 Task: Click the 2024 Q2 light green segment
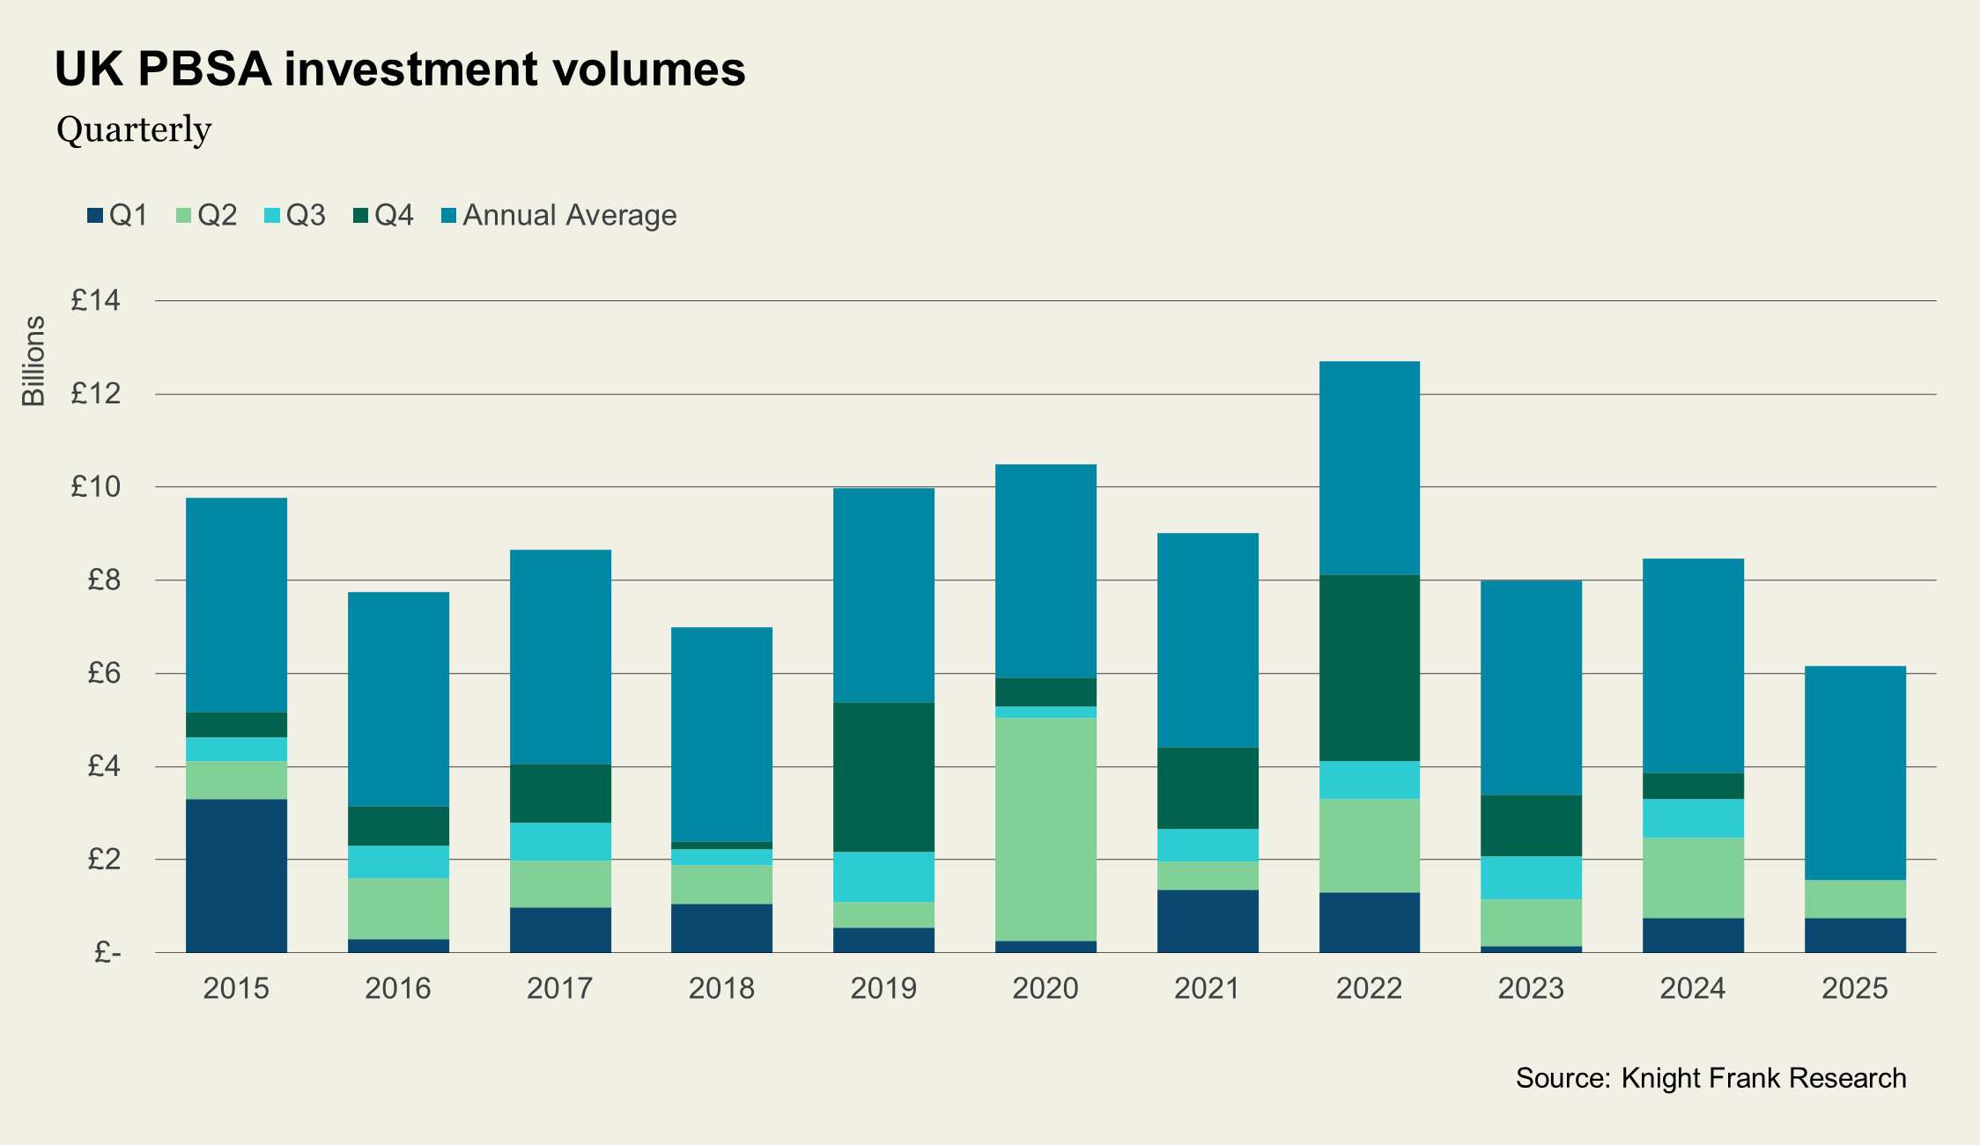click(1693, 877)
